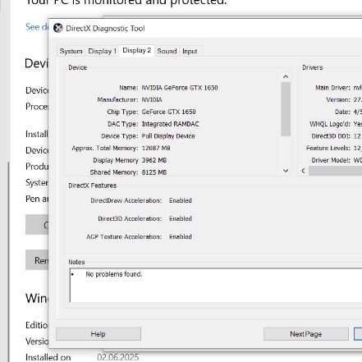This screenshot has width=362, height=362.
Task: Click the See details link in Settings window
Action: [37, 27]
